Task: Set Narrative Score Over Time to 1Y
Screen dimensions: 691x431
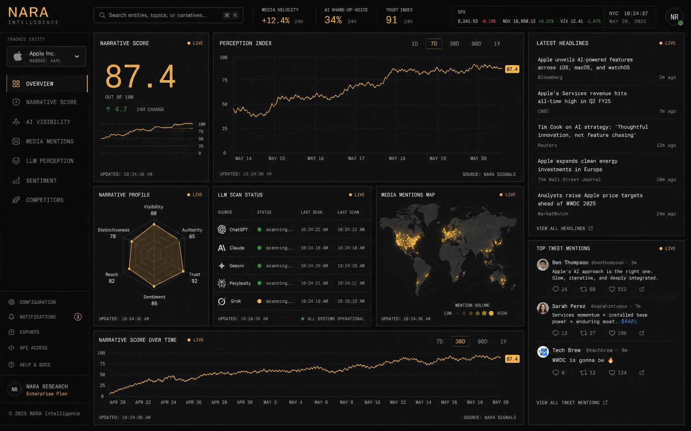Action: point(503,342)
